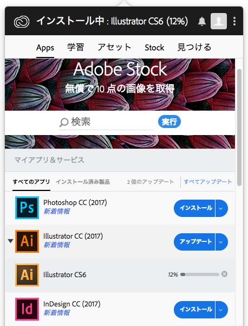
Task: Switch to the Apps tab
Action: pos(45,48)
